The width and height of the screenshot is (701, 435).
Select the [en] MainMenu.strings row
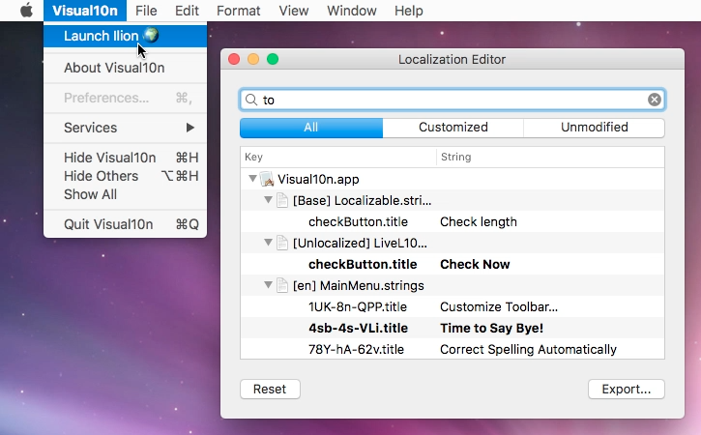pos(453,285)
